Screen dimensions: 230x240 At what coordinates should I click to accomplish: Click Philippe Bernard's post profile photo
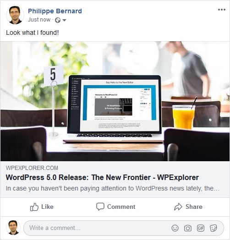click(15, 15)
